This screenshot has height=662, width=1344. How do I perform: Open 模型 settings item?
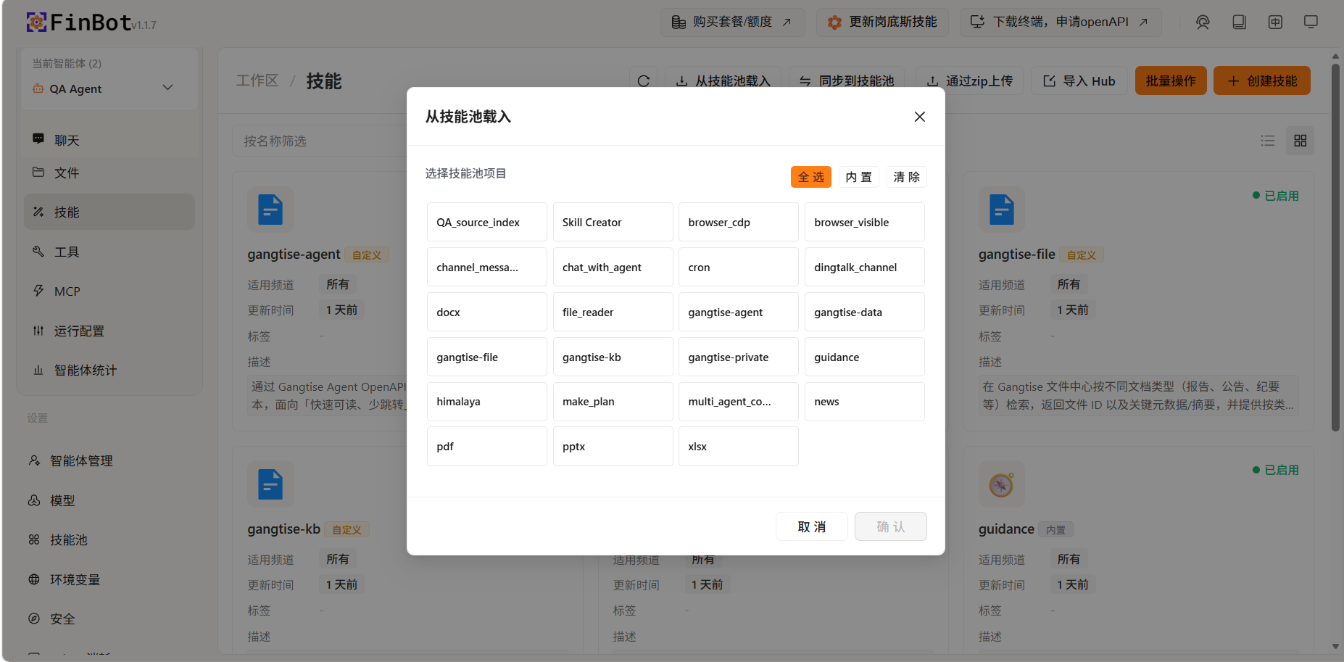pos(109,500)
